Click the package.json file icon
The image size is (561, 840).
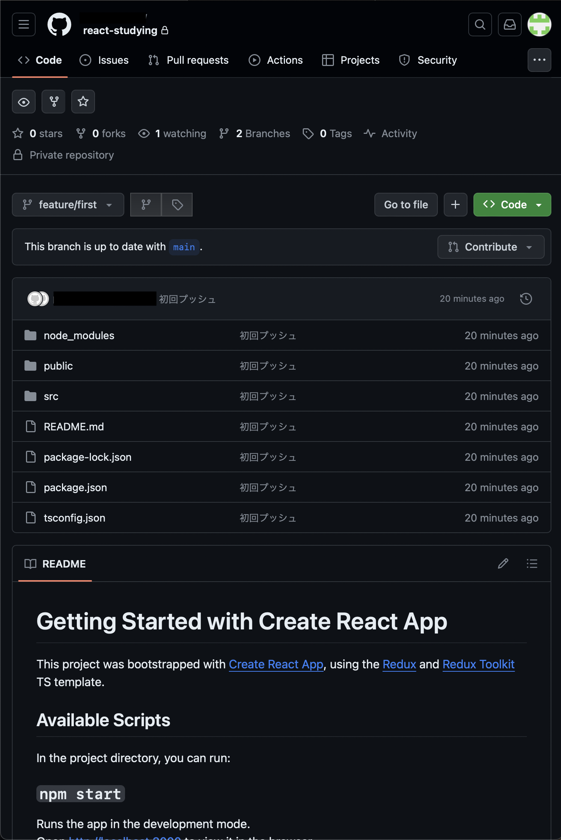[31, 487]
